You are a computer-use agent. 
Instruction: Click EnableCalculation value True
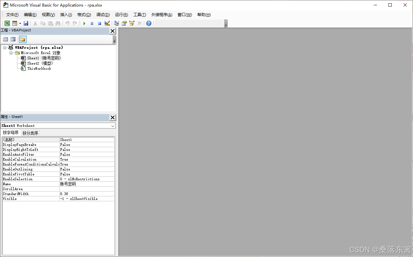tap(87, 159)
